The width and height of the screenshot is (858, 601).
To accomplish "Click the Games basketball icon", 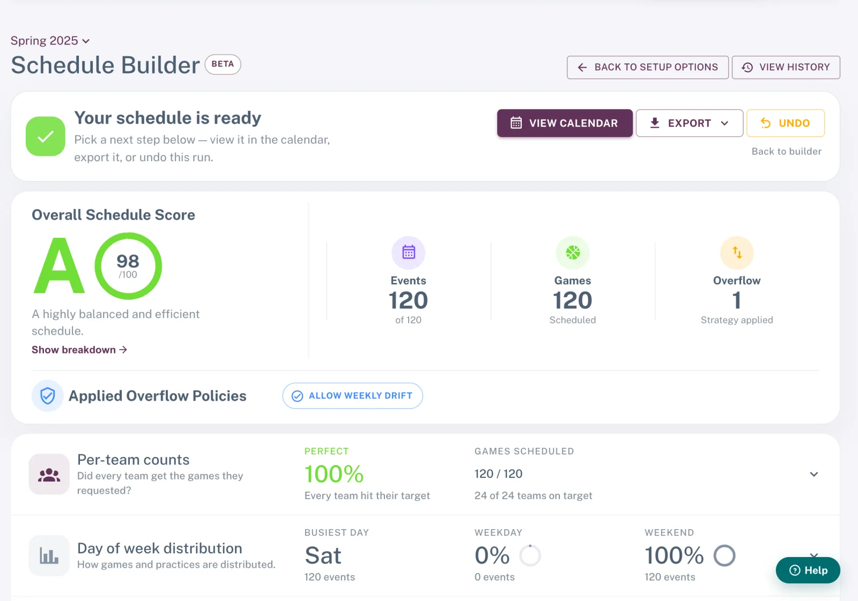I will click(x=573, y=252).
